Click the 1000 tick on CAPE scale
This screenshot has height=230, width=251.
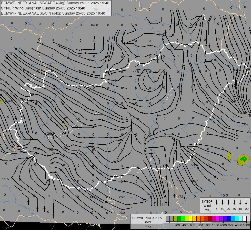(208, 225)
